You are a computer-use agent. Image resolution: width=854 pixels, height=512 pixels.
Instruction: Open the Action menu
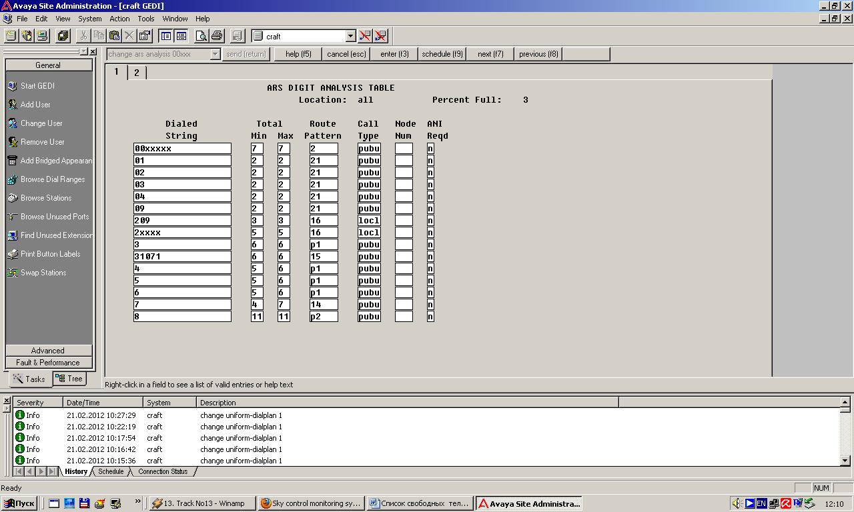point(119,19)
